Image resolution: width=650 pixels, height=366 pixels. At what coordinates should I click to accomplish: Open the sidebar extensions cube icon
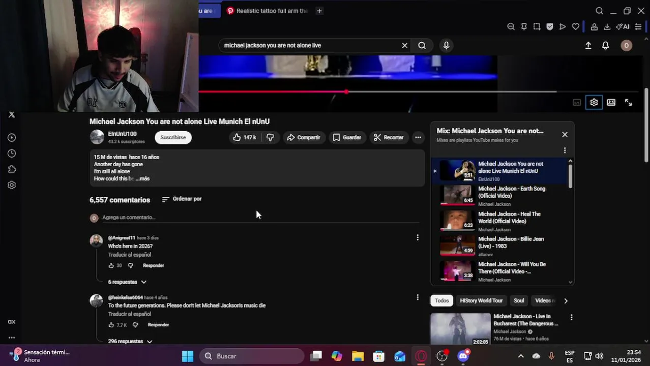tap(12, 169)
